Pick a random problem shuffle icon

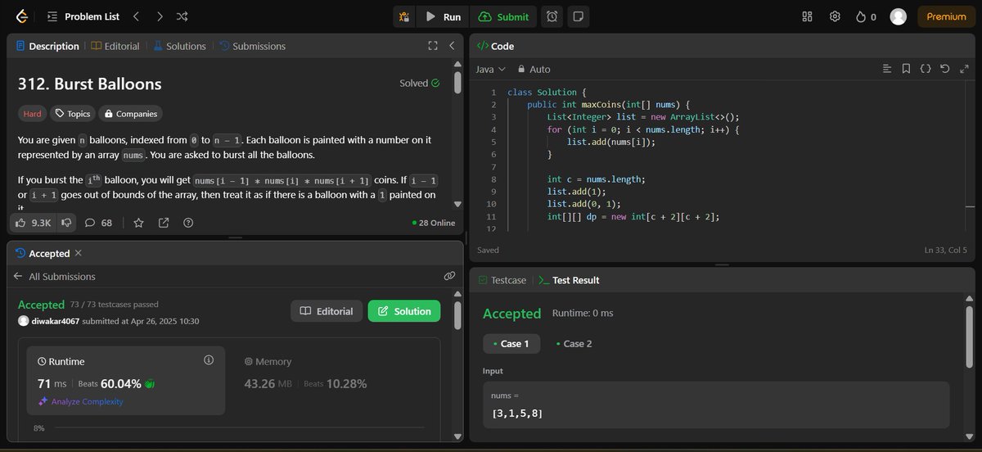182,16
